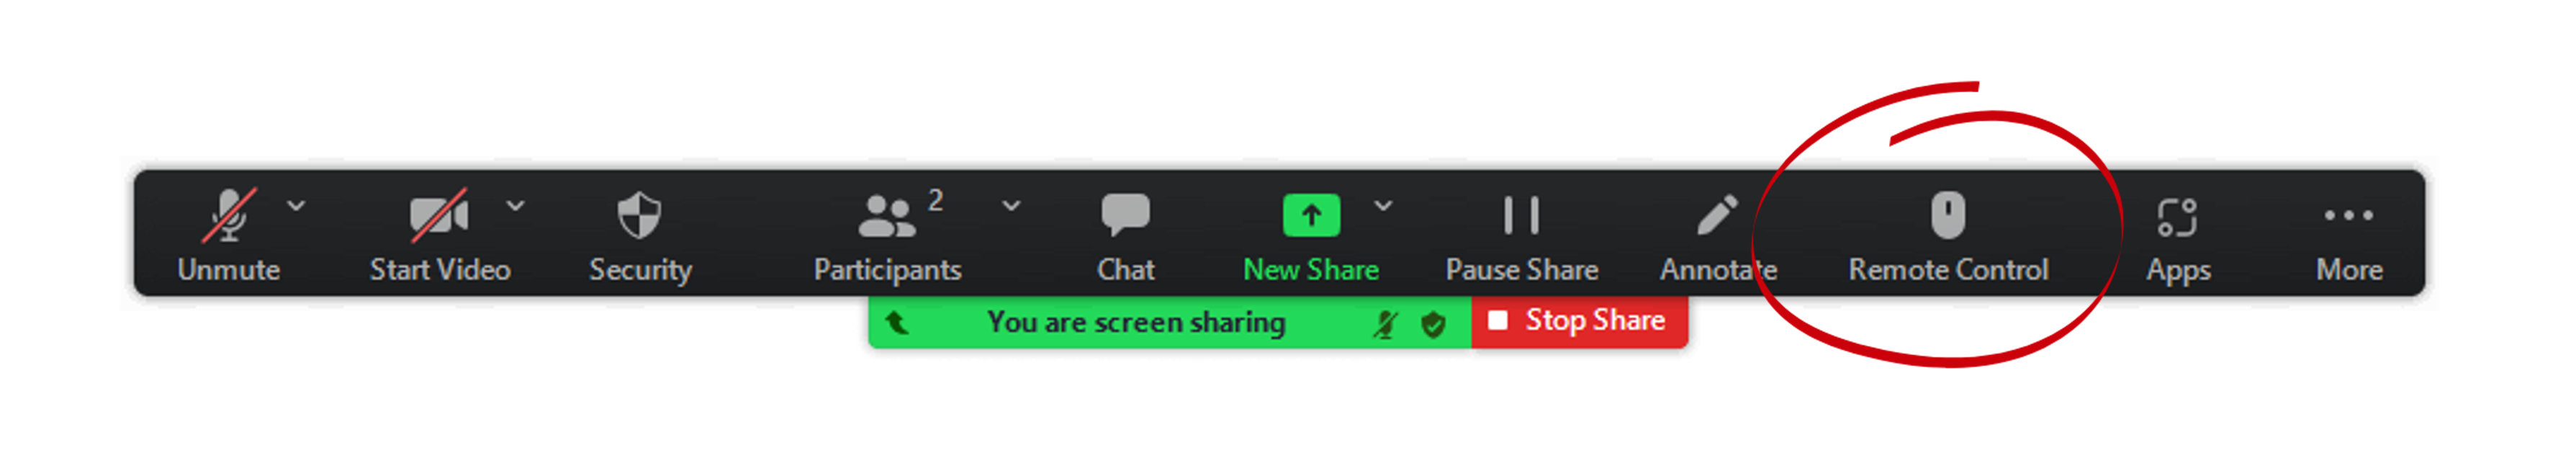Expand video options arrow beside Start Video
Screen dimensions: 2576x468
pyautogui.click(x=515, y=205)
